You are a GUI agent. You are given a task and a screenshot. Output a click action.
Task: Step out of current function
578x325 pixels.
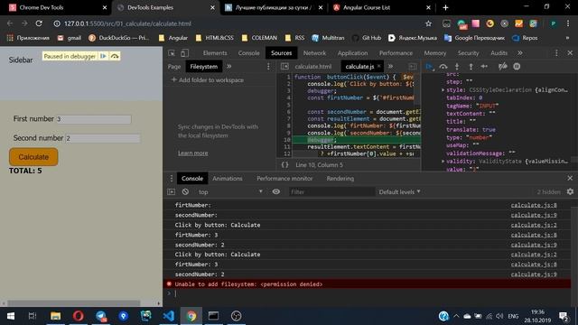click(471, 66)
